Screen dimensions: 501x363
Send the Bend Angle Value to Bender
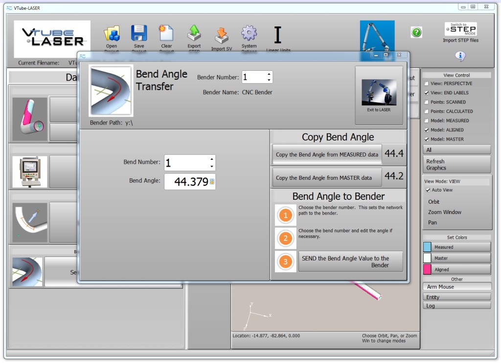tap(350, 261)
